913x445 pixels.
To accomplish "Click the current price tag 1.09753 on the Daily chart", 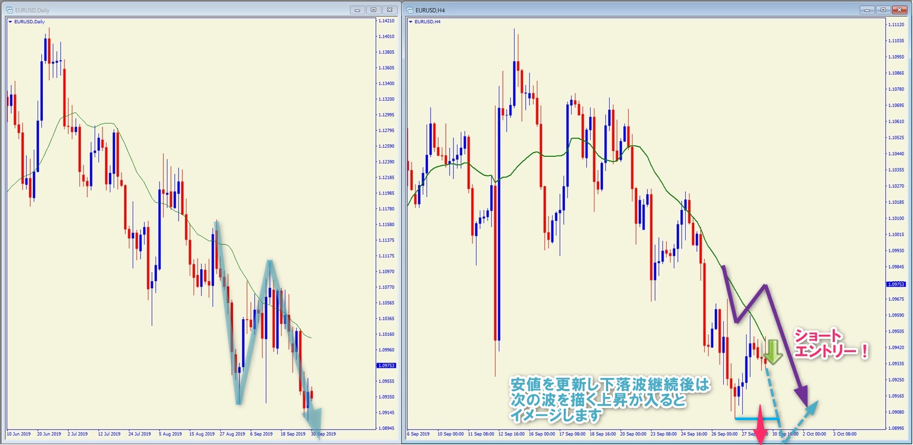I will point(386,365).
